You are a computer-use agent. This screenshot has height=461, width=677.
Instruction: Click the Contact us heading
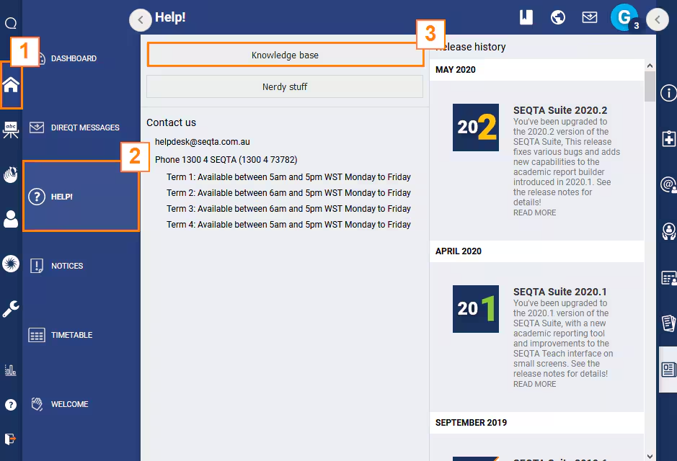(171, 122)
